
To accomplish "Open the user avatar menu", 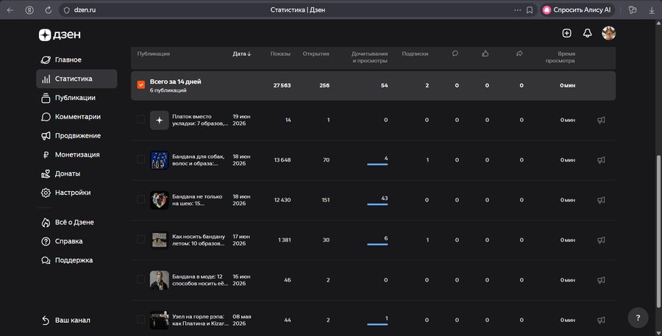I will click(x=608, y=33).
